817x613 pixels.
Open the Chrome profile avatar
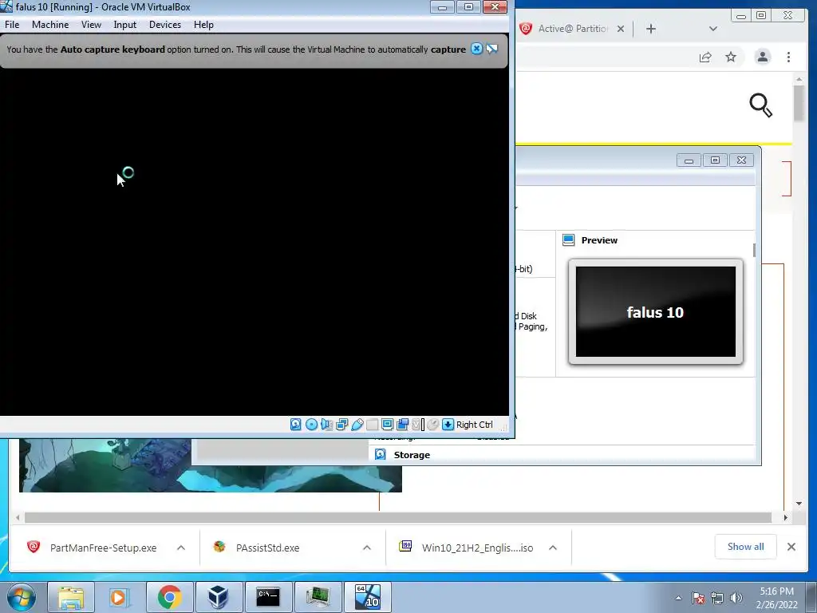(762, 57)
